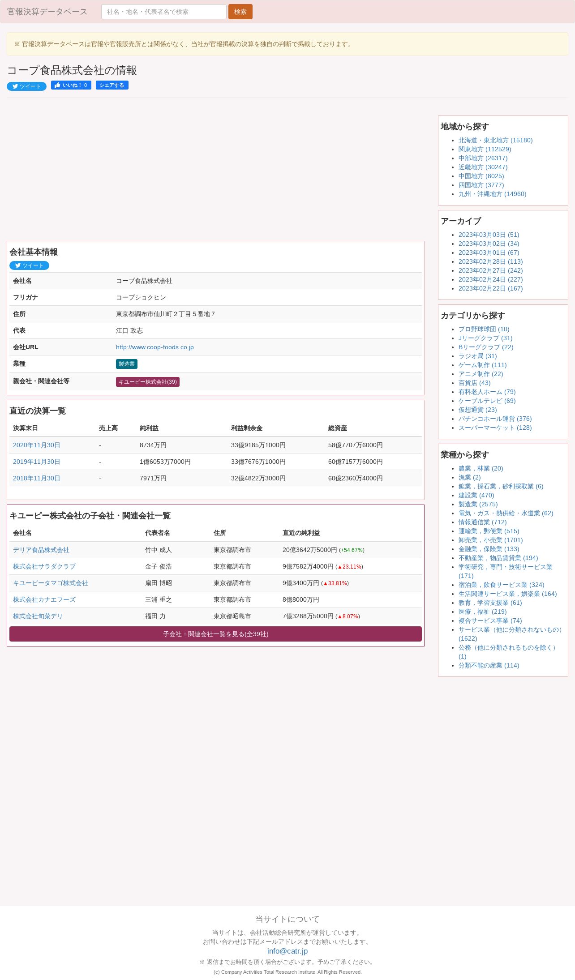This screenshot has width=575, height=980.
Task: Select 中部地方 region link
Action: [x=483, y=158]
